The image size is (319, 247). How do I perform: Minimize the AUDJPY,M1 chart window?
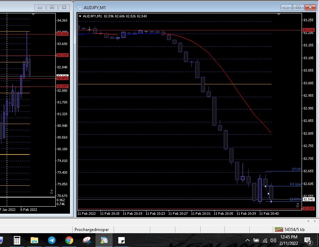286,7
